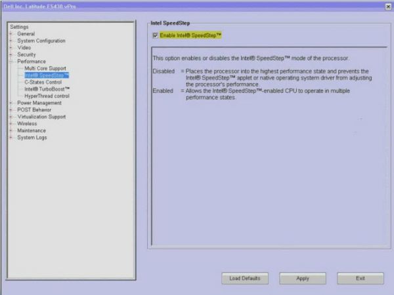
Task: Select Multi Core Support in tree
Action: 45,68
